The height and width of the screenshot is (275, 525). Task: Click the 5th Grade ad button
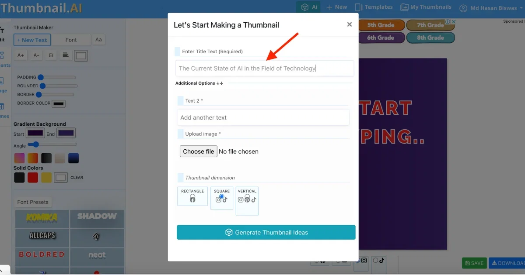tap(381, 25)
